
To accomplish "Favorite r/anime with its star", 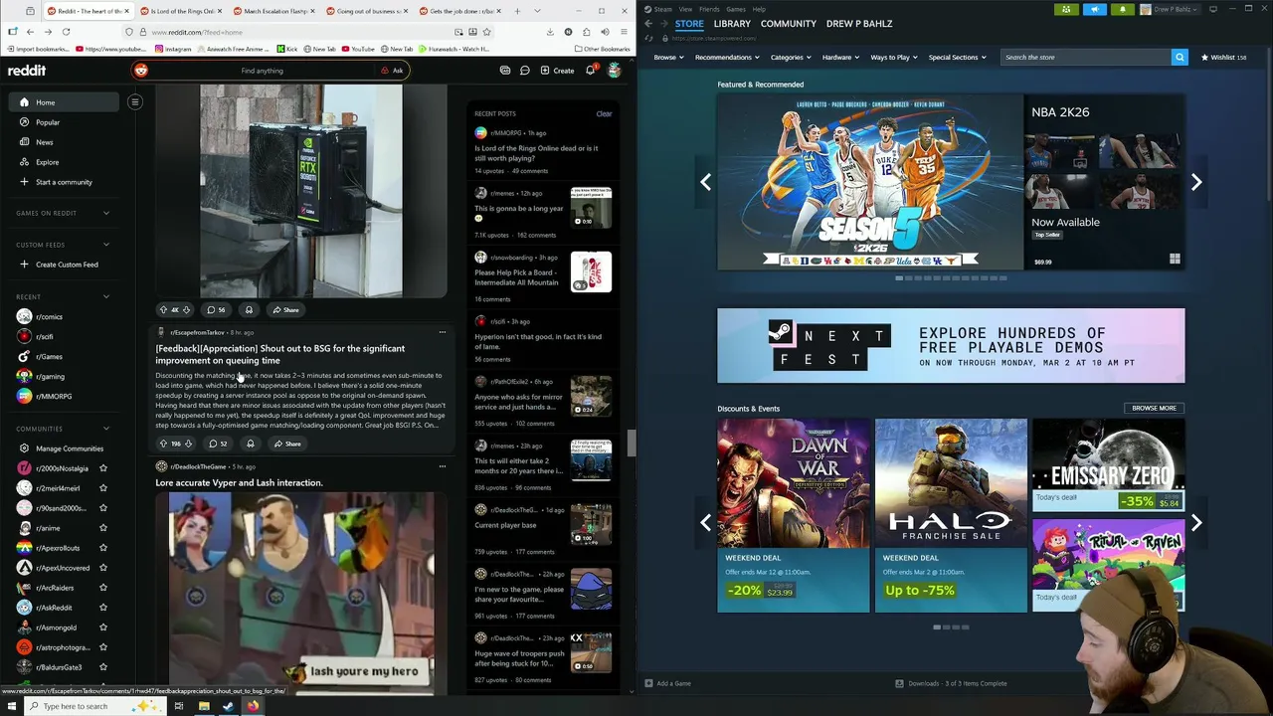I will (x=103, y=528).
